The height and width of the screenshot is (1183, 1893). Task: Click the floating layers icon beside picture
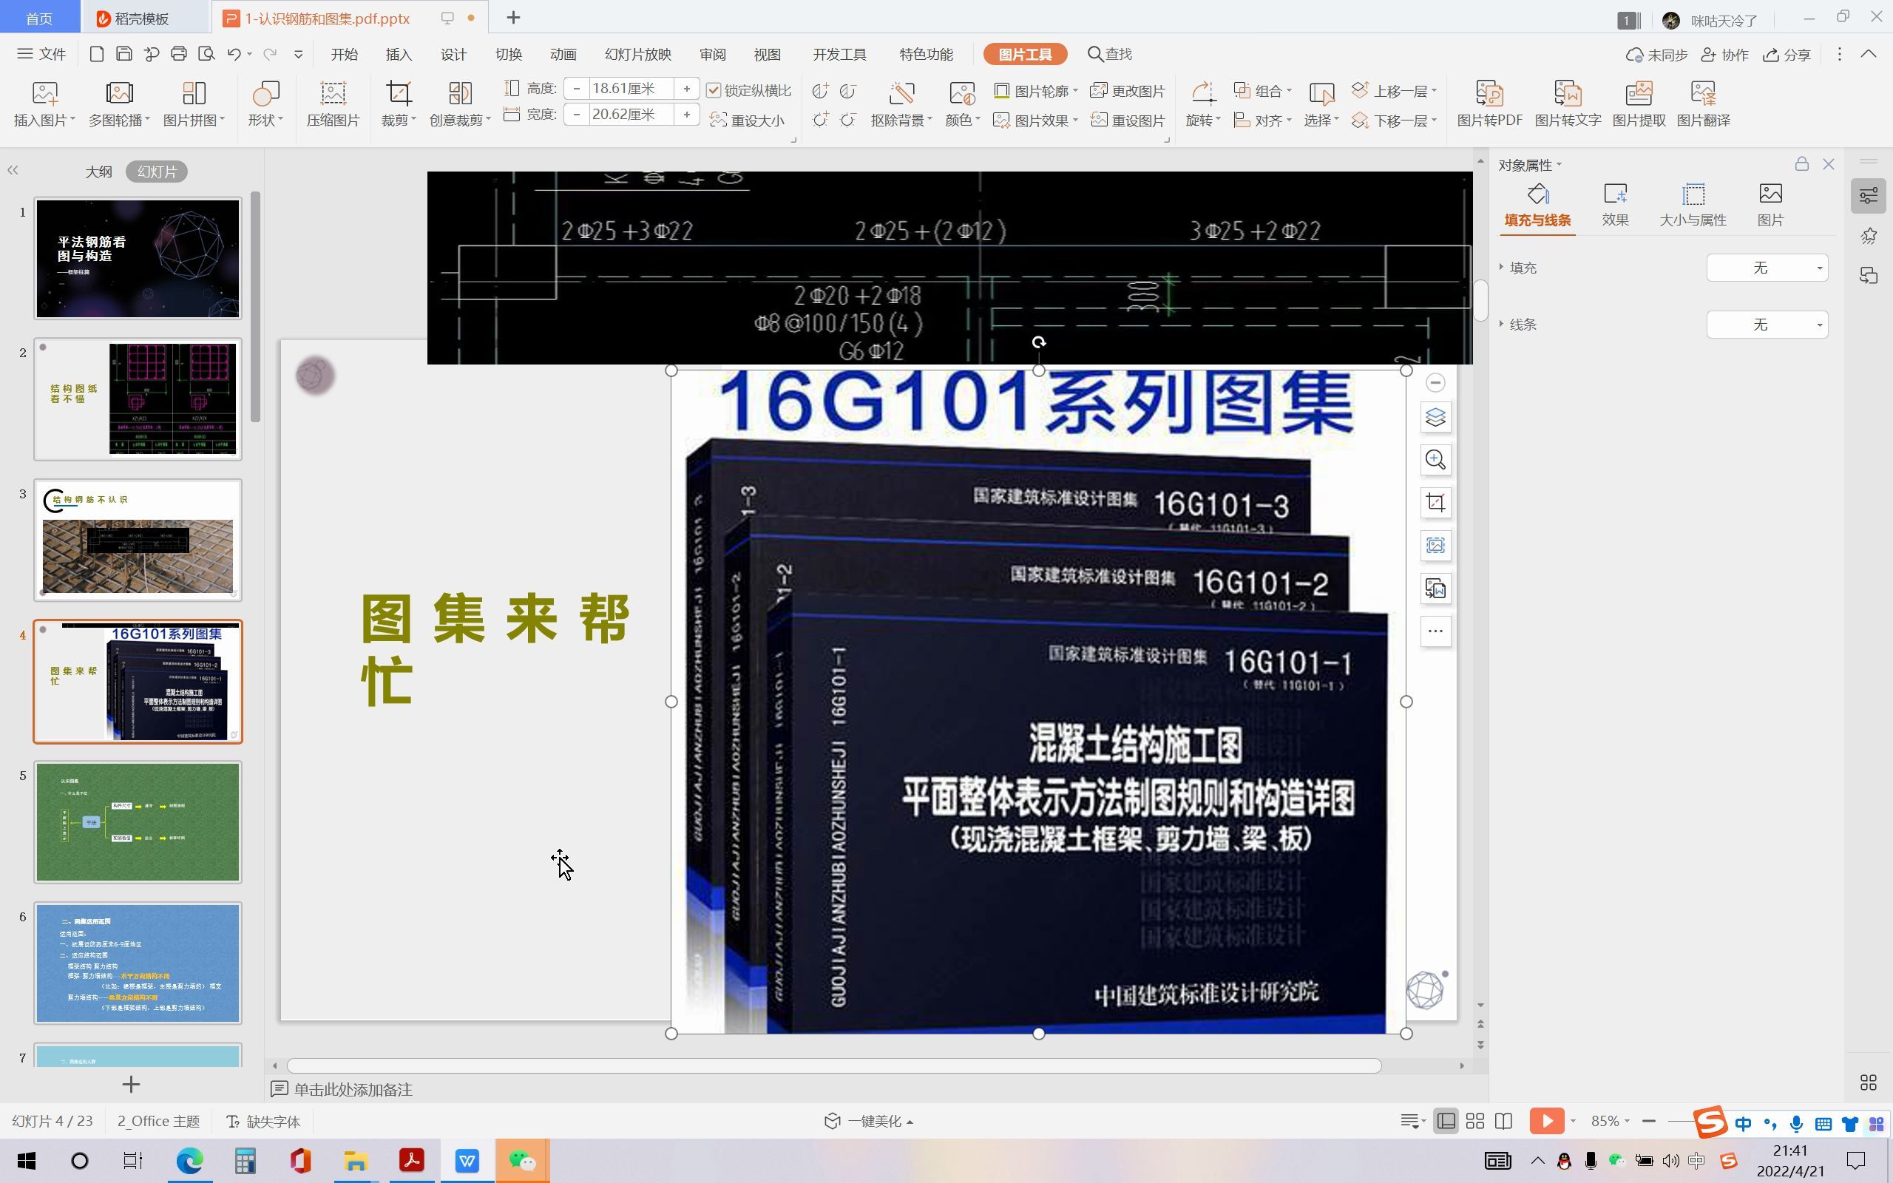click(1435, 417)
